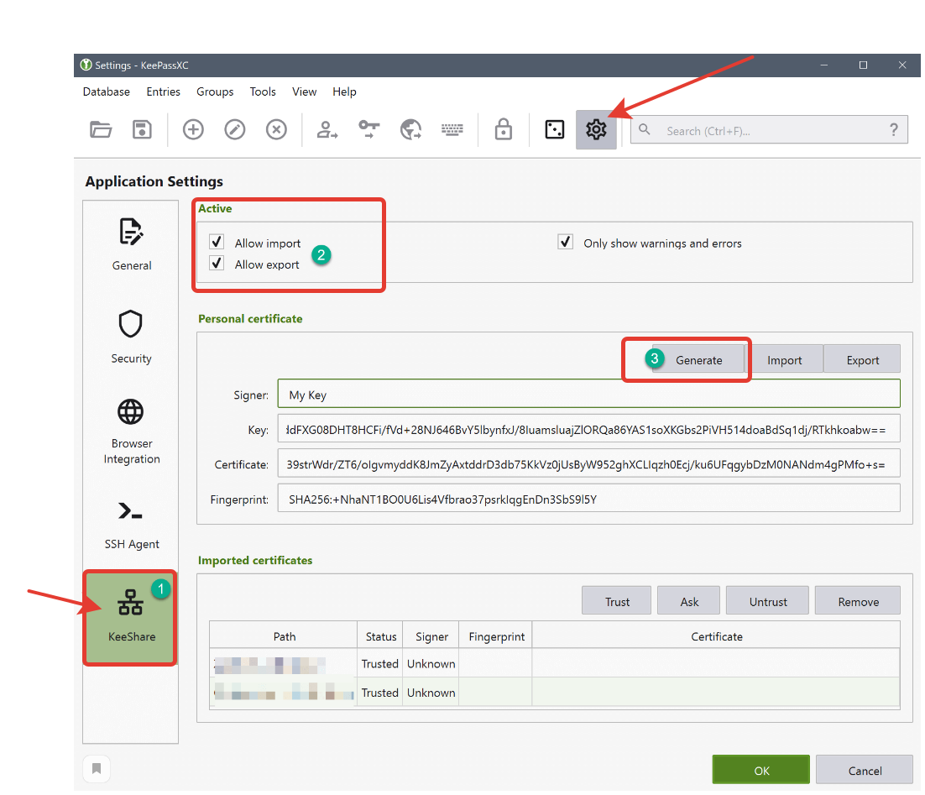This screenshot has width=925, height=795.
Task: Click the Certificate column header
Action: tap(716, 635)
